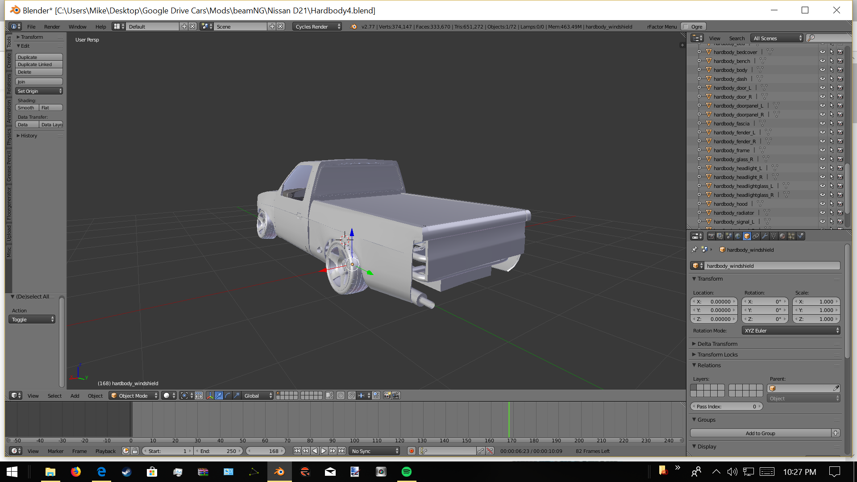The width and height of the screenshot is (857, 482).
Task: Toggle visibility of hardbody_hood in outliner
Action: pos(822,204)
